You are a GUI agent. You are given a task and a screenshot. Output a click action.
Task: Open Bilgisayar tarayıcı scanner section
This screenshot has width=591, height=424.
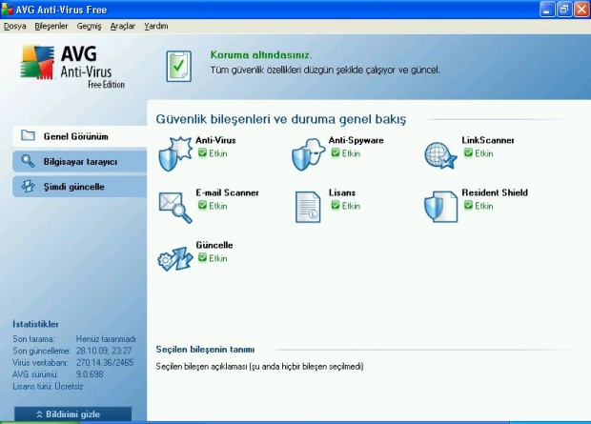(x=80, y=161)
